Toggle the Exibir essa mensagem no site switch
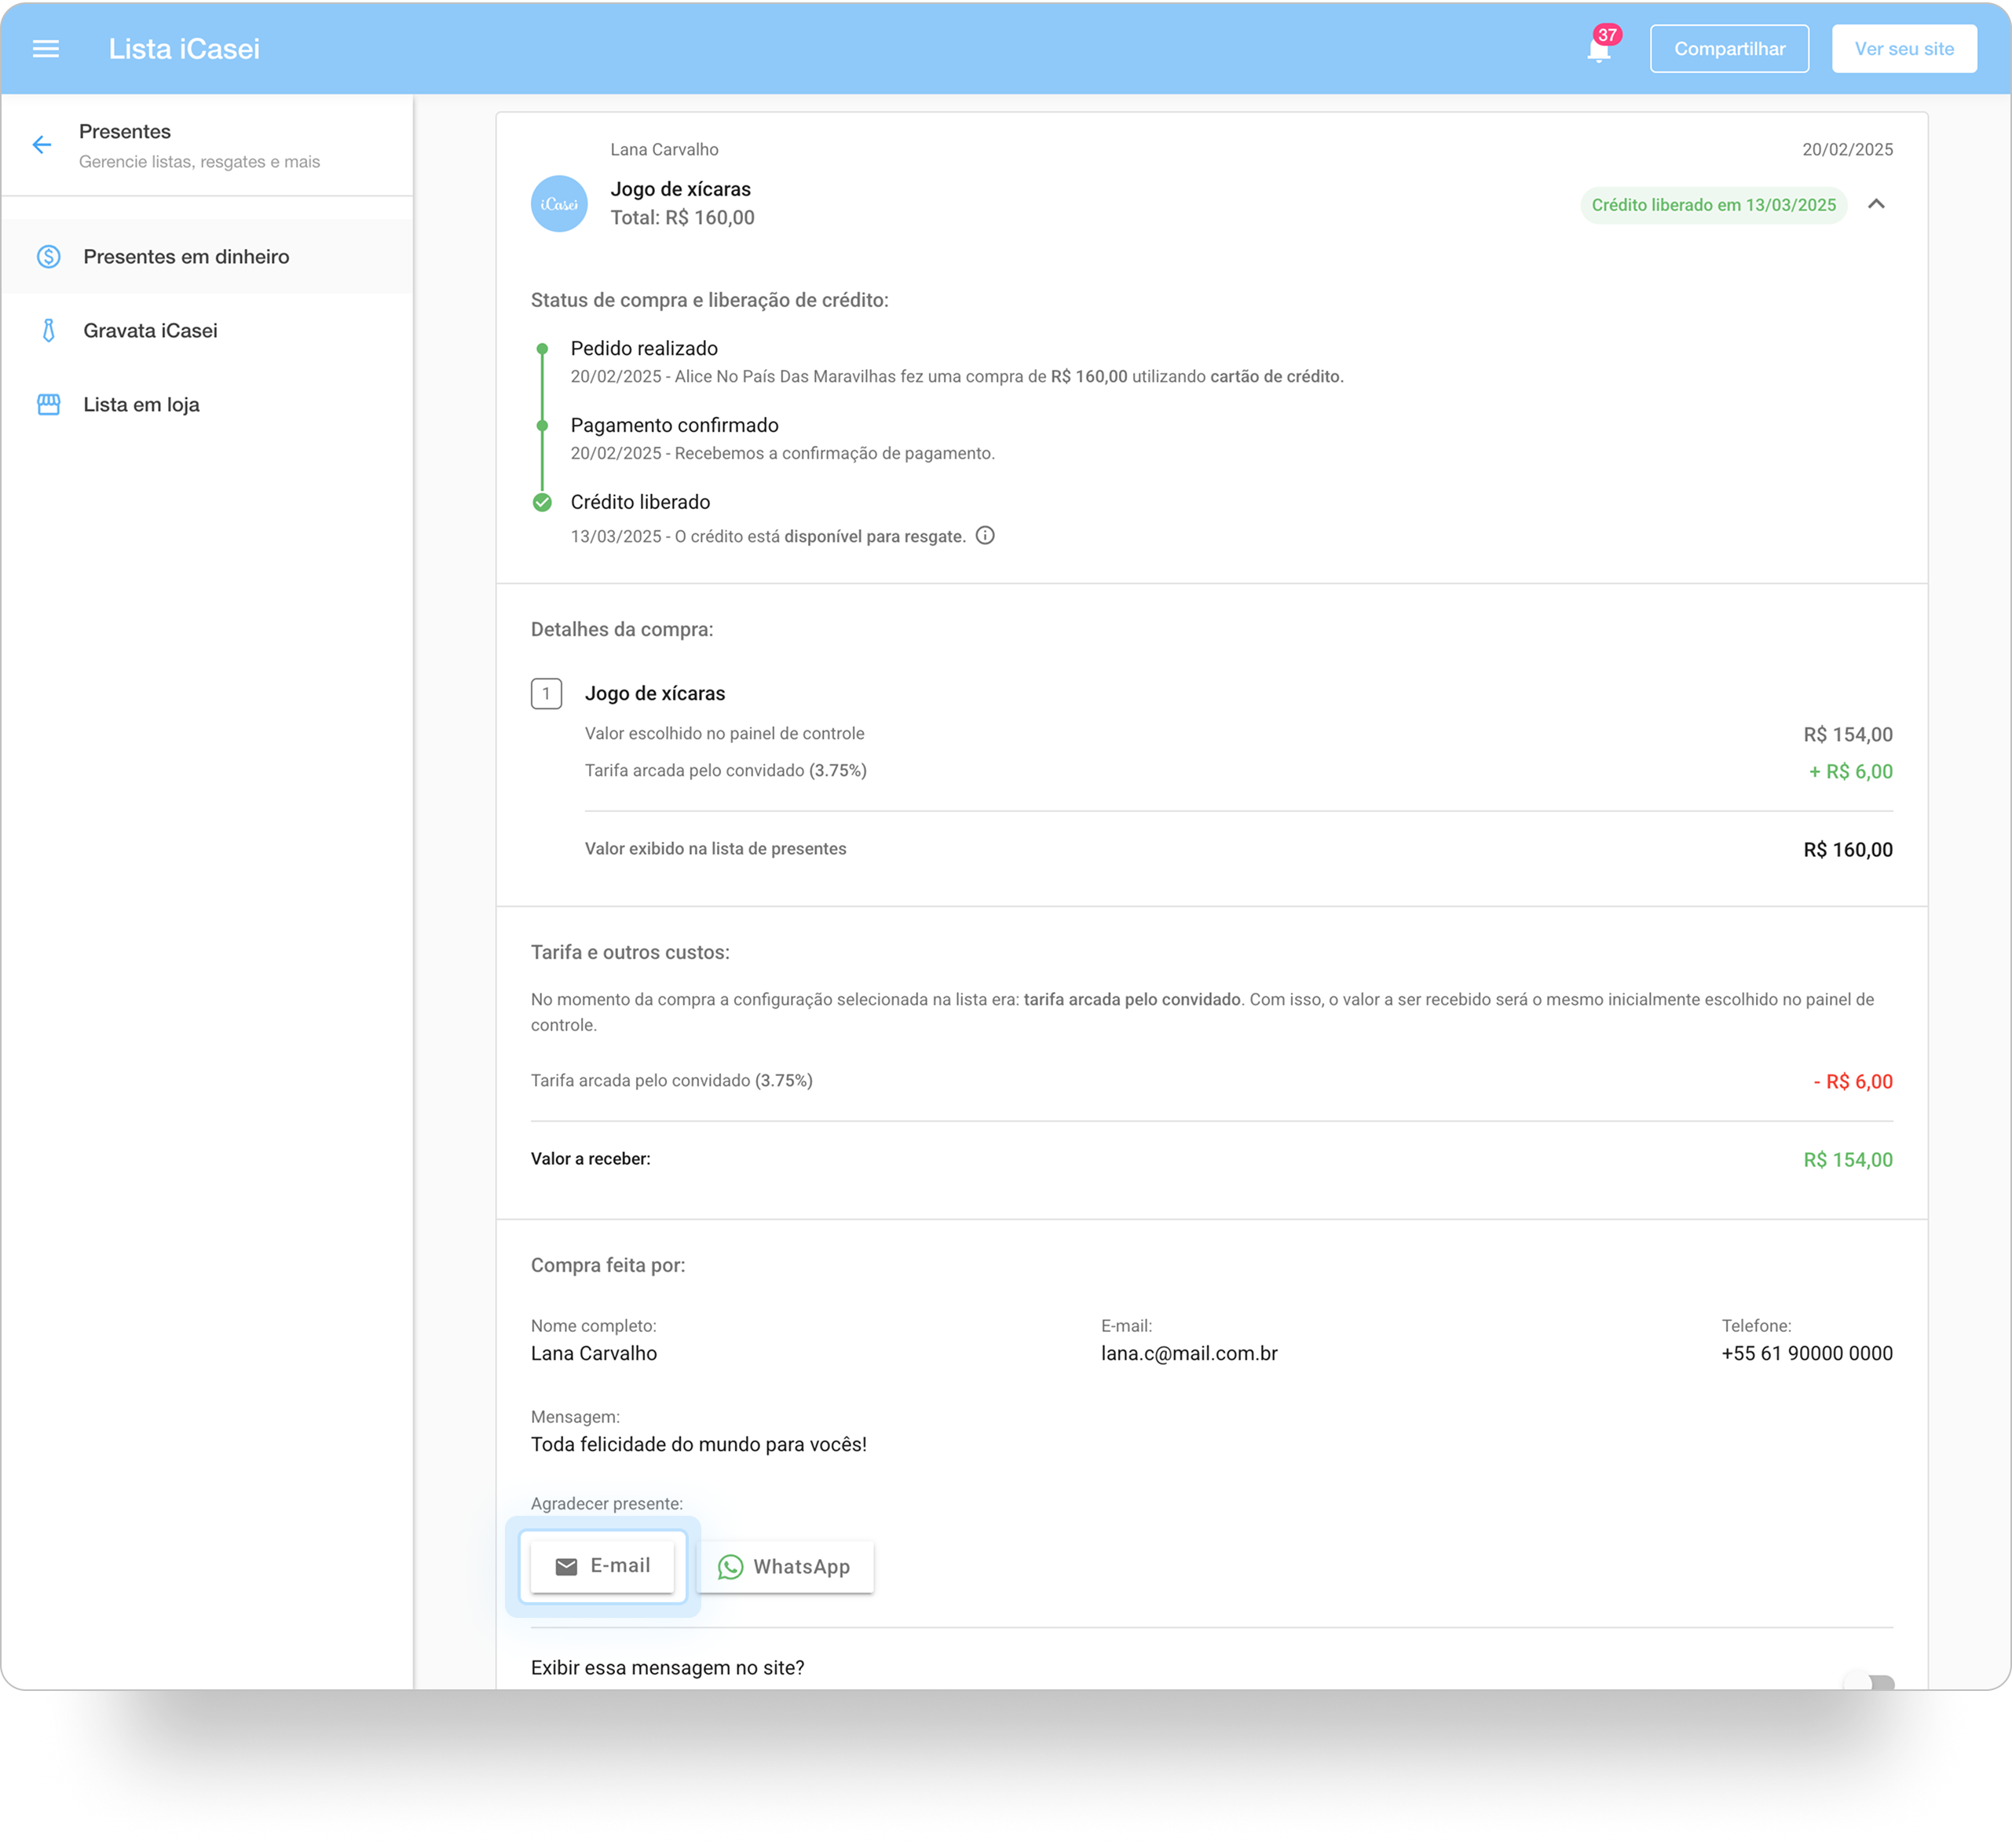Image resolution: width=2012 pixels, height=1848 pixels. click(1870, 1682)
